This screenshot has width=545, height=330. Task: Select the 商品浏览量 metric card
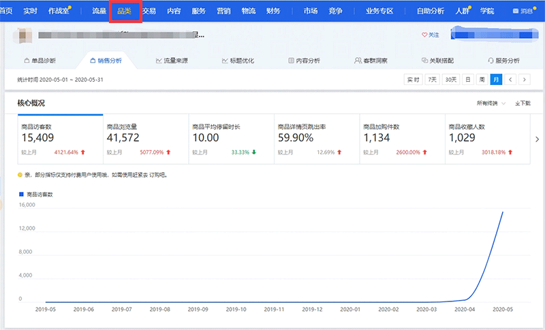(145, 139)
